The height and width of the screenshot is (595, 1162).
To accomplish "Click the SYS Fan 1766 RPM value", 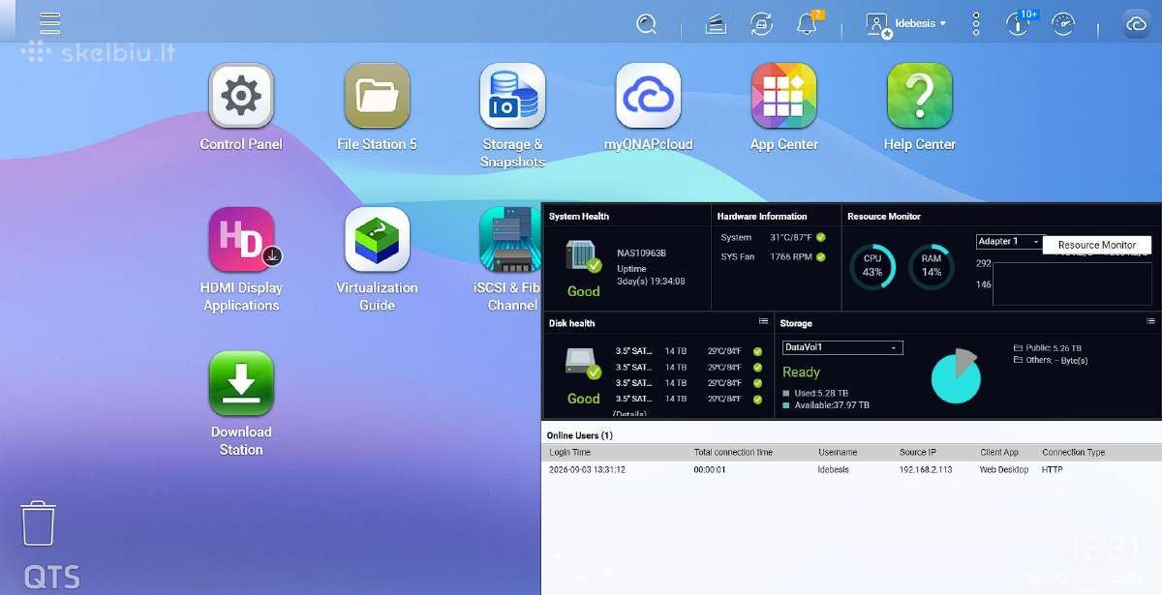I will click(790, 256).
